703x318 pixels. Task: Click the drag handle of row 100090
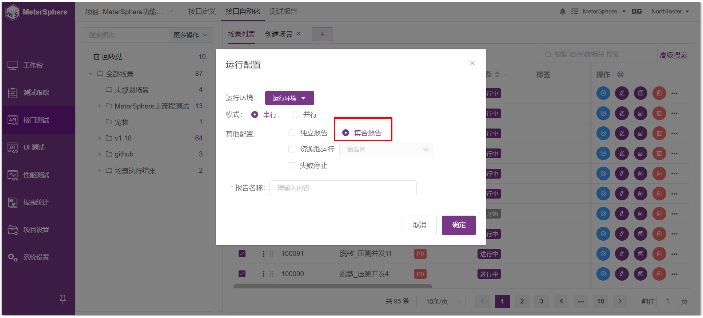[271, 274]
